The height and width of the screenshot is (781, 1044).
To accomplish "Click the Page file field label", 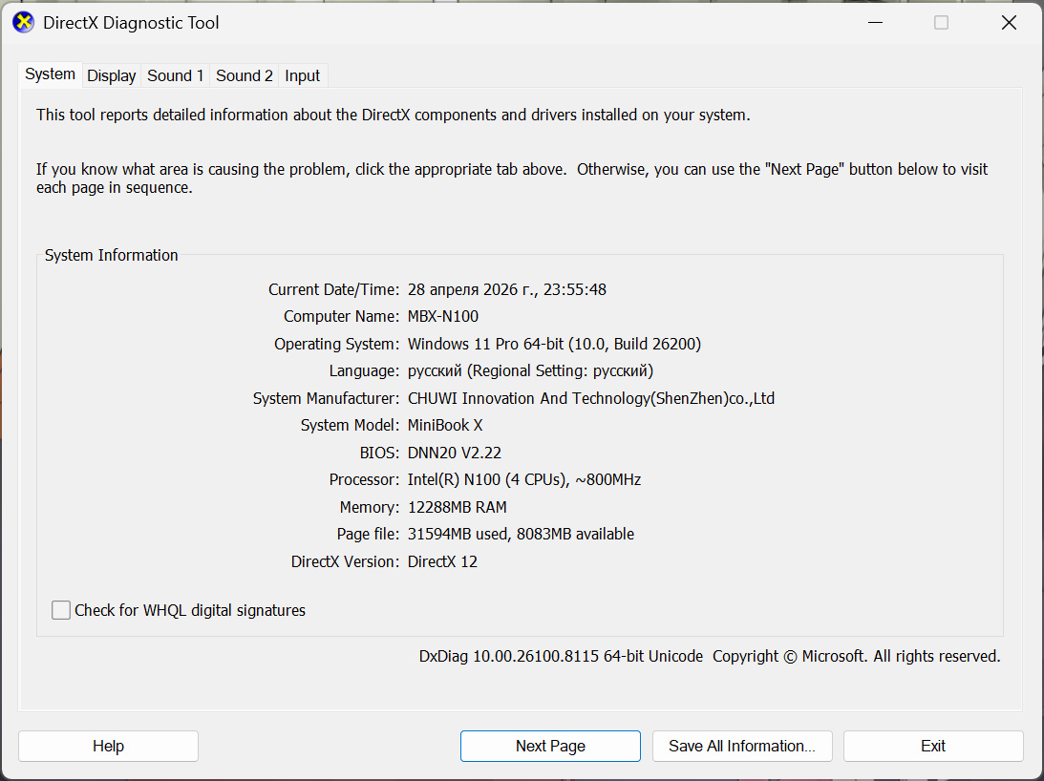I will [x=368, y=534].
